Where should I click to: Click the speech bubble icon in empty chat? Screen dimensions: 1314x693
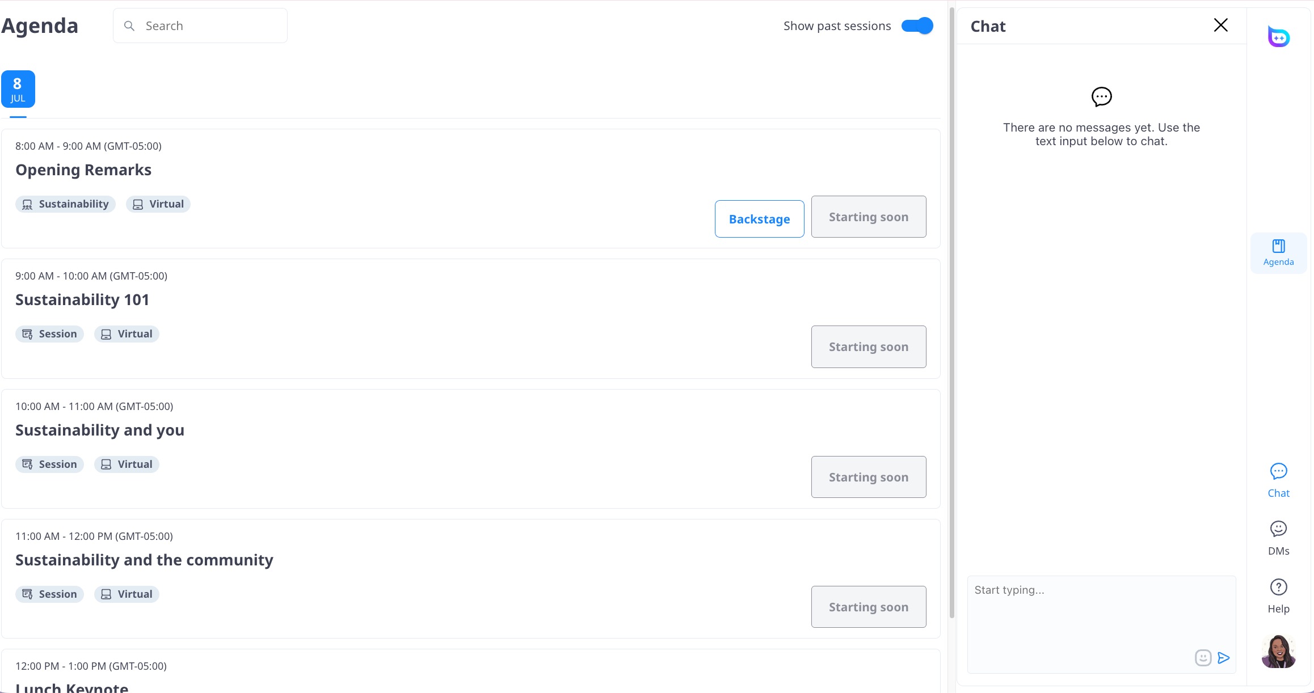point(1101,97)
